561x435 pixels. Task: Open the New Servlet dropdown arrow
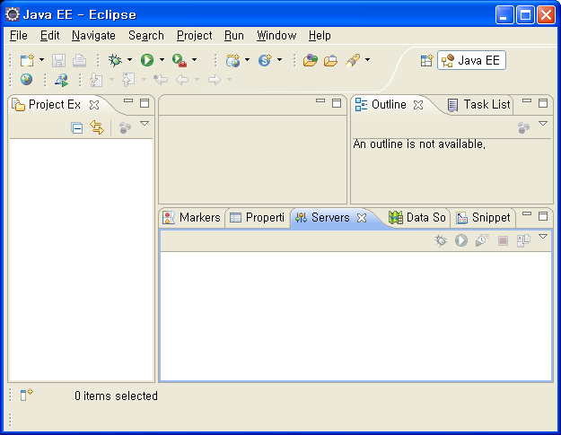click(279, 60)
